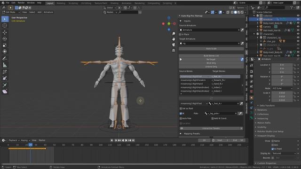This screenshot has height=169, width=301.
Task: Toggle visibility eye for Camera
Action: pos(298,27)
